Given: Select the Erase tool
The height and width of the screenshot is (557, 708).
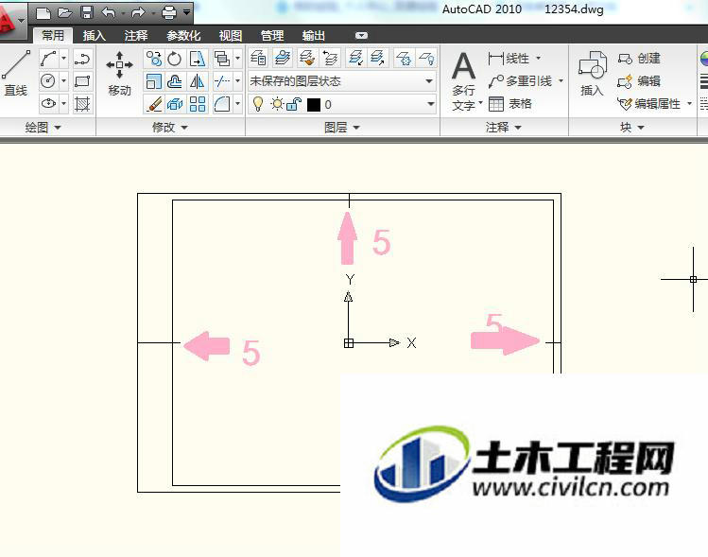Looking at the screenshot, I should point(153,104).
